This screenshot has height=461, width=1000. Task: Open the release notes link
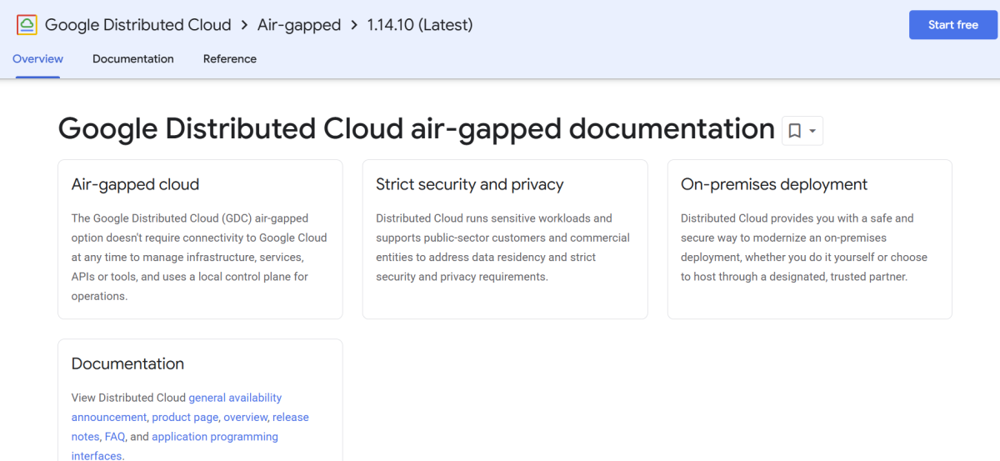point(290,417)
